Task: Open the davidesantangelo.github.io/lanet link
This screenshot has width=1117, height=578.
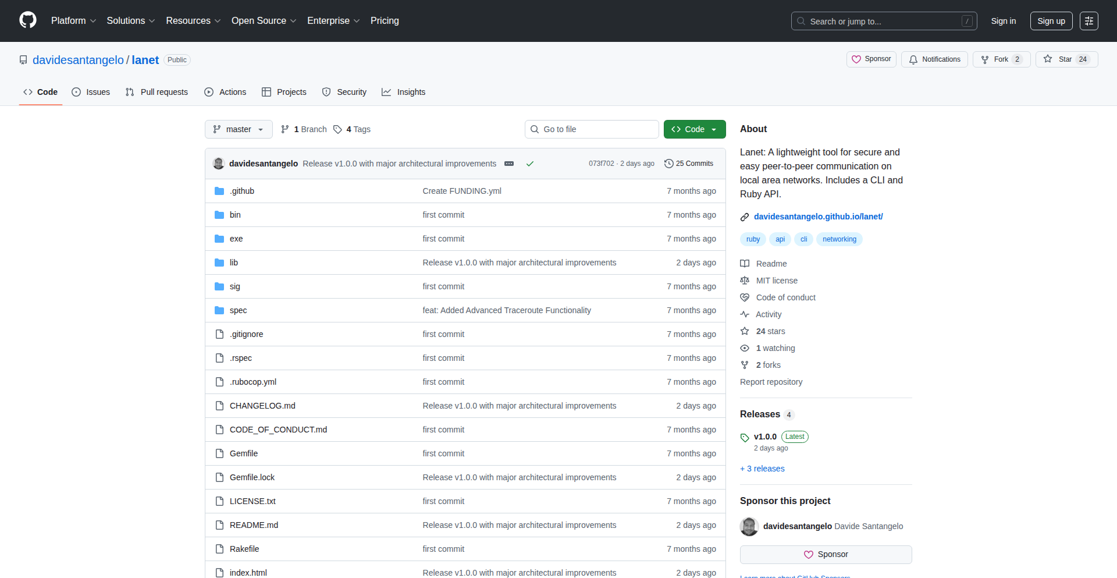Action: click(818, 217)
